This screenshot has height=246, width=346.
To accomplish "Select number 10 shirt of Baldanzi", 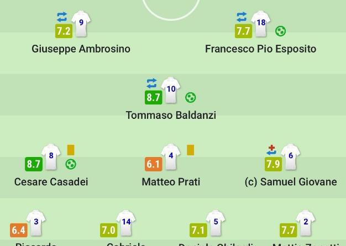I will 171,90.
